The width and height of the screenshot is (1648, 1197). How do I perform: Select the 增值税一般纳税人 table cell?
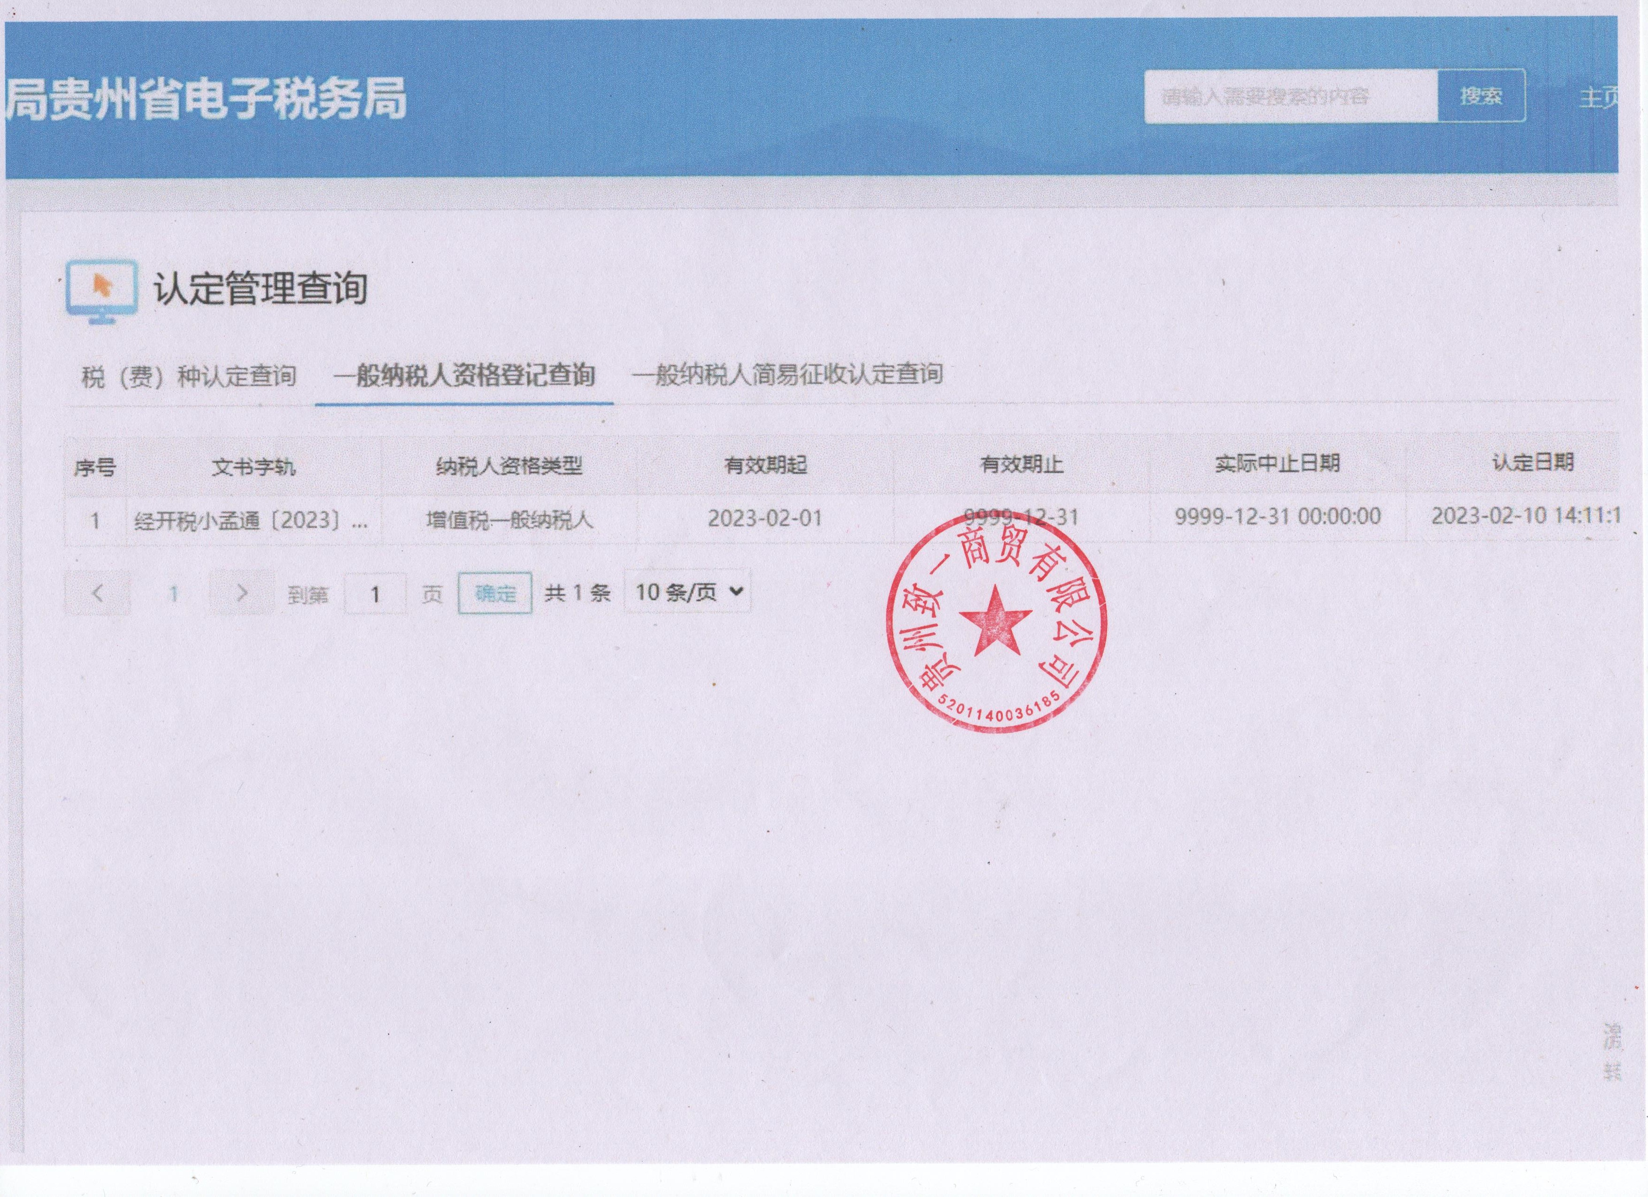[509, 519]
